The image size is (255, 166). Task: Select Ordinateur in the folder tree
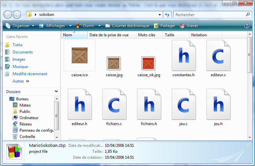click(x=29, y=118)
